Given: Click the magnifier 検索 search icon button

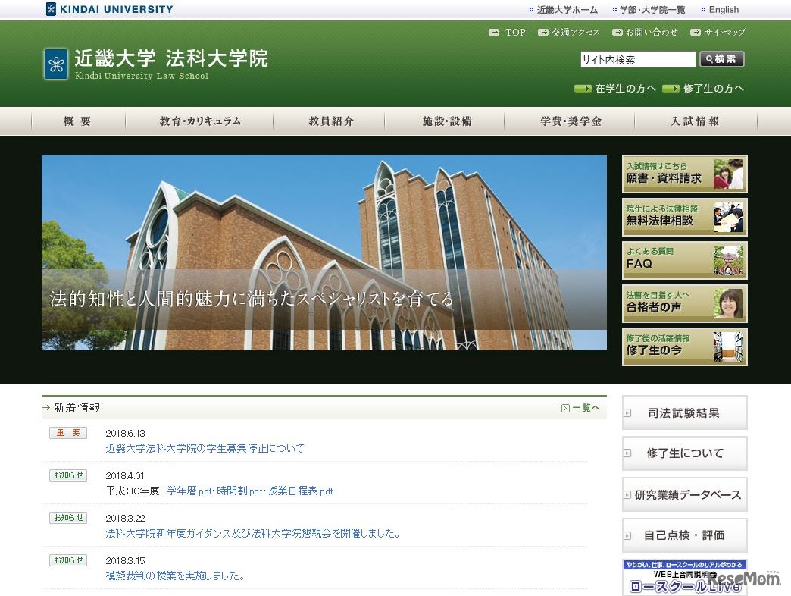Looking at the screenshot, I should point(721,58).
